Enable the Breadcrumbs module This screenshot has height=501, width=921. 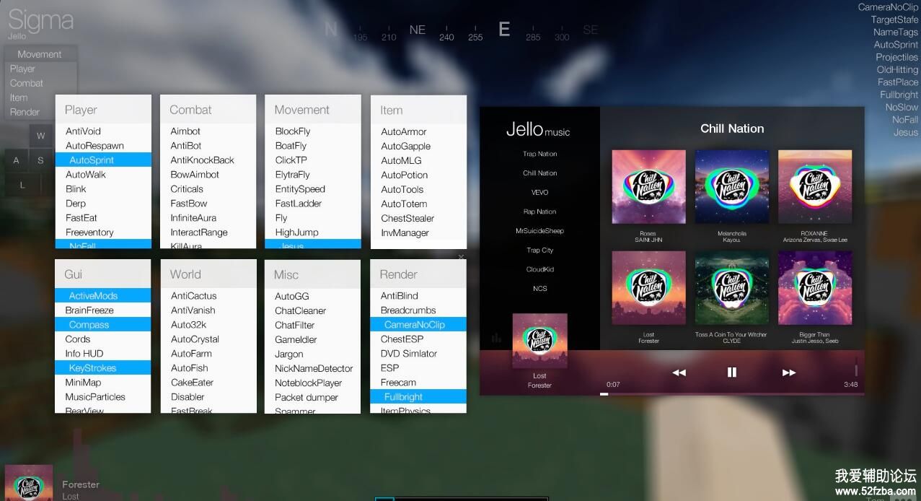418,310
